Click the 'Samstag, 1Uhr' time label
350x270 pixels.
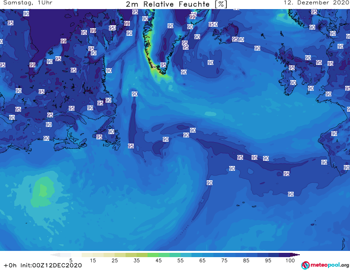(x=28, y=3)
